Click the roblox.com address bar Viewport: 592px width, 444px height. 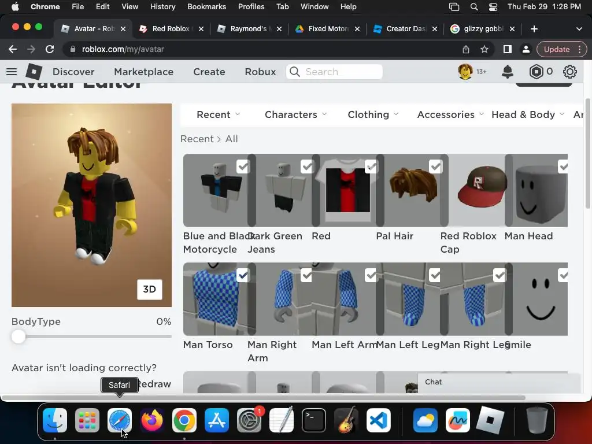[264, 50]
